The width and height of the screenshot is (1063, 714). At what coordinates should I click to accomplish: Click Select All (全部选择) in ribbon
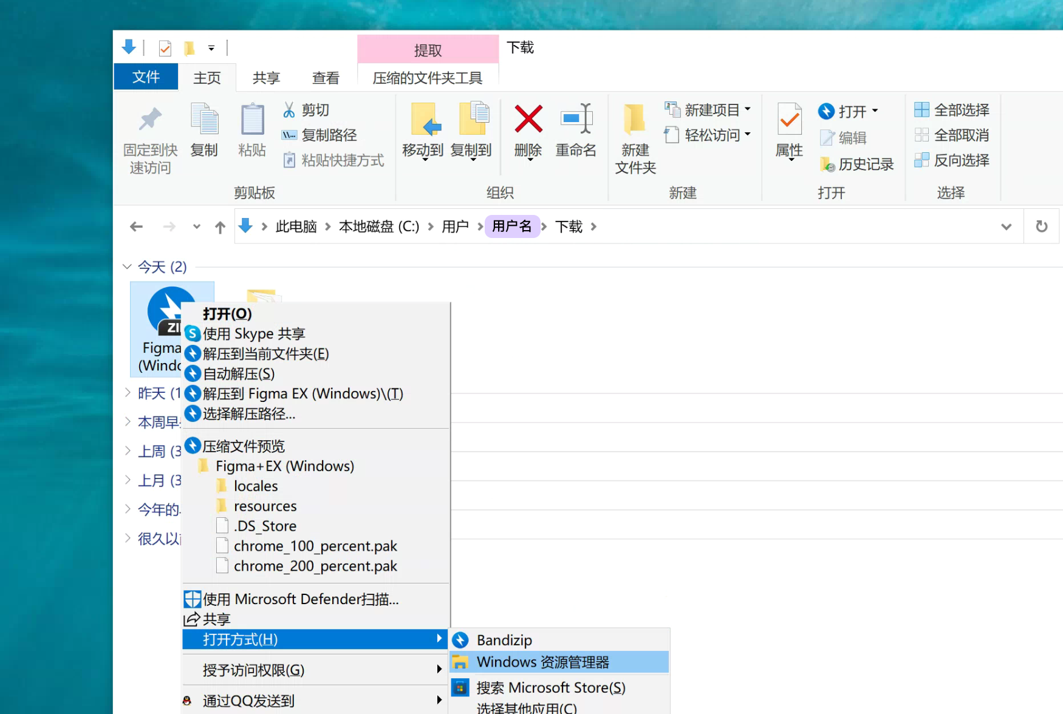[952, 110]
